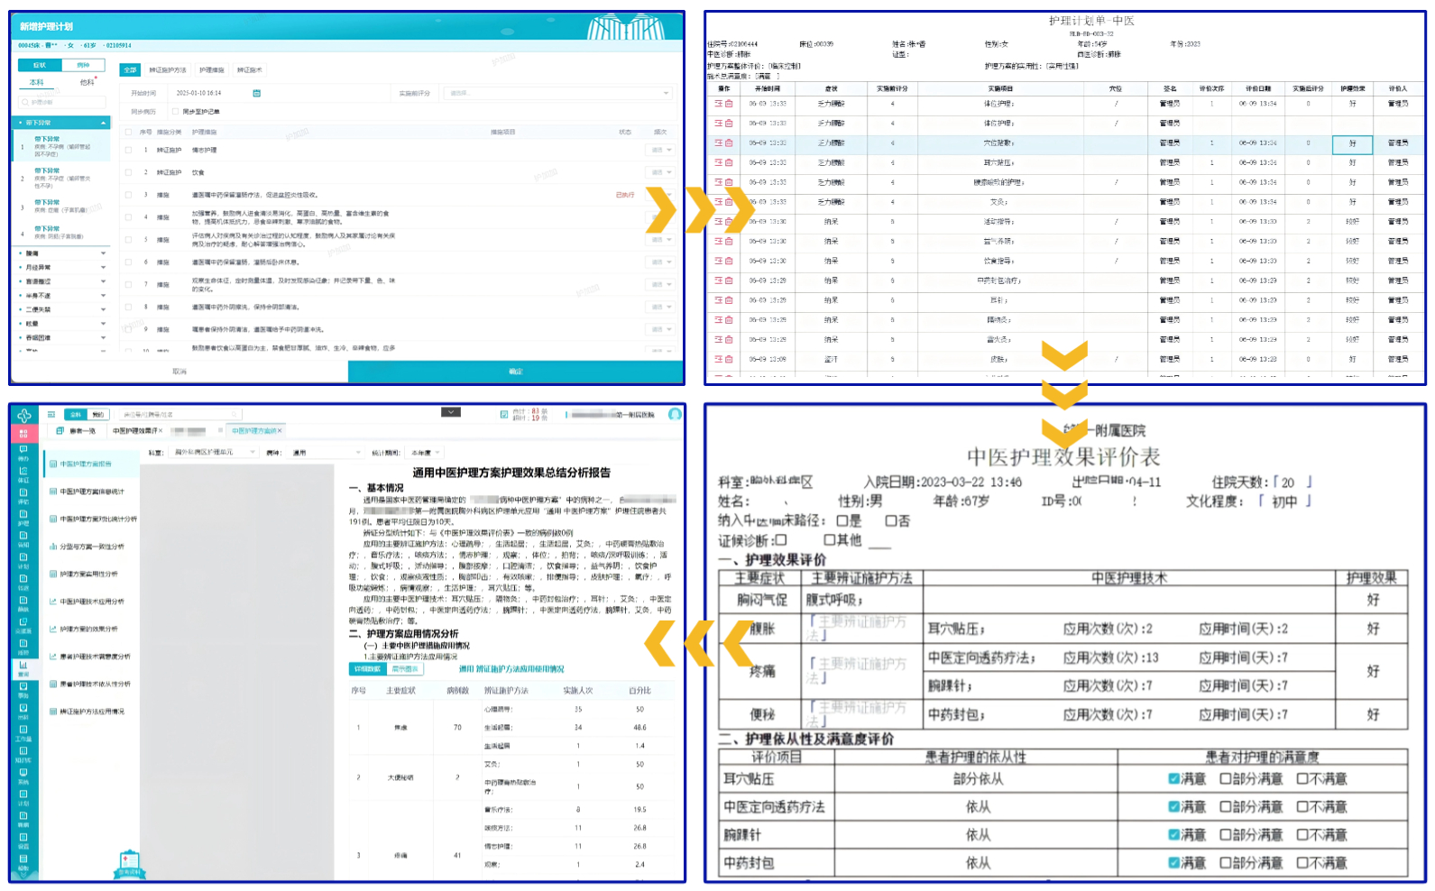Click the calendar icon beside 开始时间
The height and width of the screenshot is (891, 1435).
(x=257, y=93)
